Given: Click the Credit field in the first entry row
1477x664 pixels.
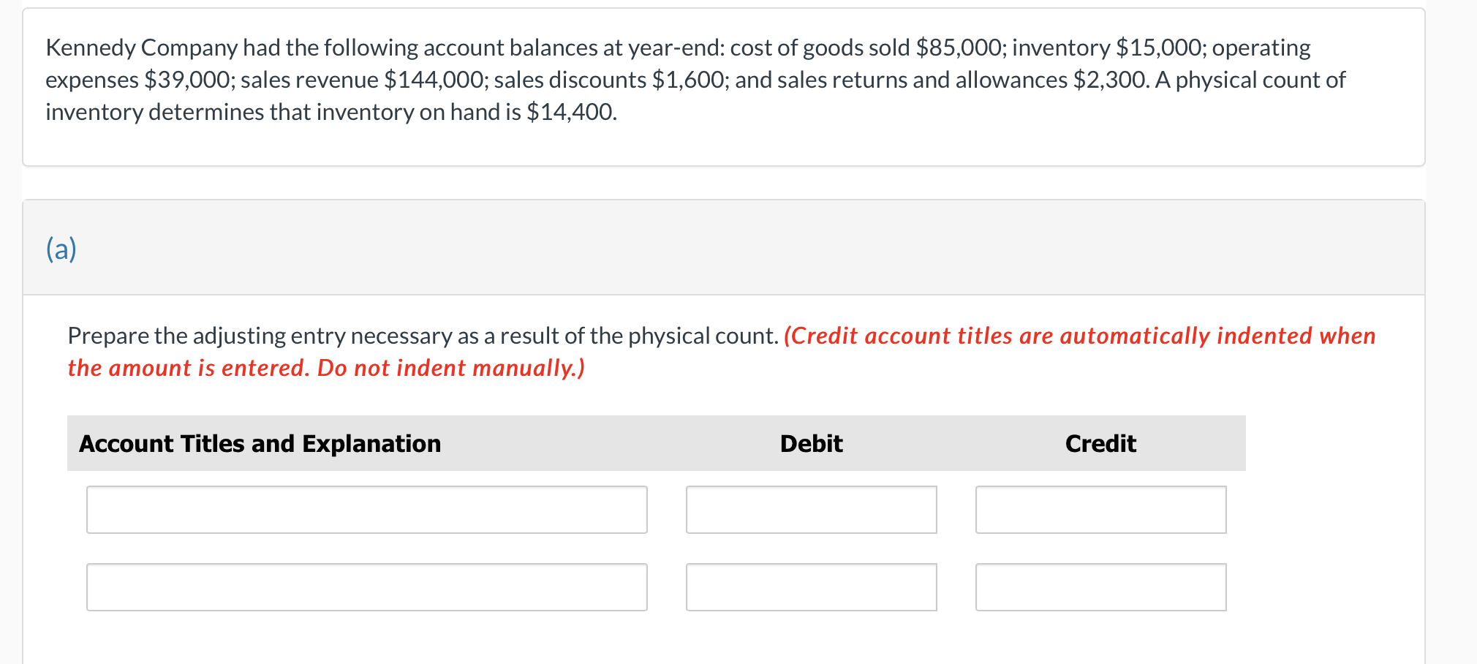Looking at the screenshot, I should point(1101,510).
